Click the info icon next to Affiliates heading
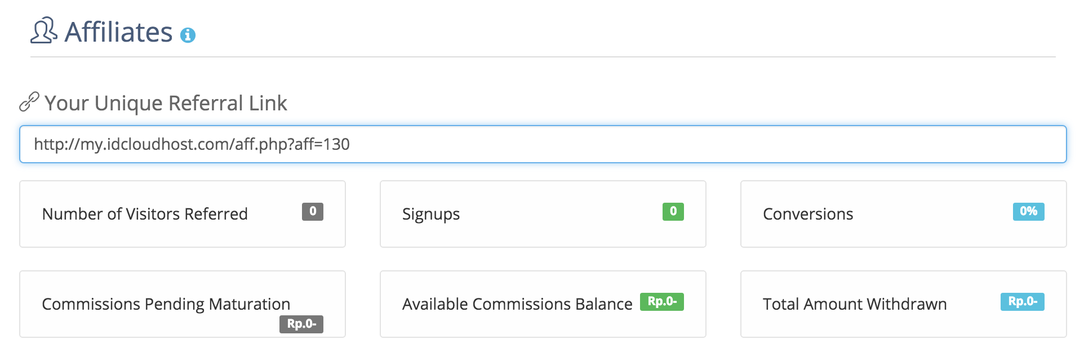 tap(188, 37)
